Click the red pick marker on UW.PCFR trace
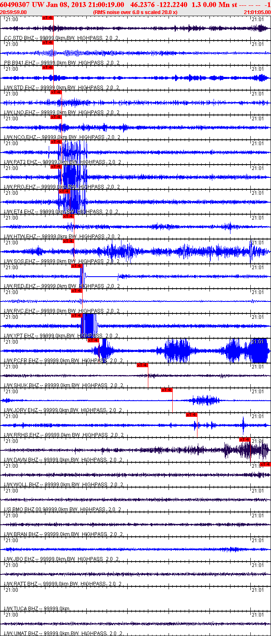Viewport: 271px width, 636px height. coord(93,340)
